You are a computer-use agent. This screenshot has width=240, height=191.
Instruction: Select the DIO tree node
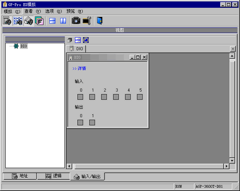coord(24,46)
